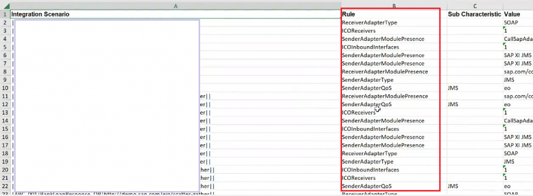Click value '1' in row 5
533x196 pixels.
coord(506,47)
